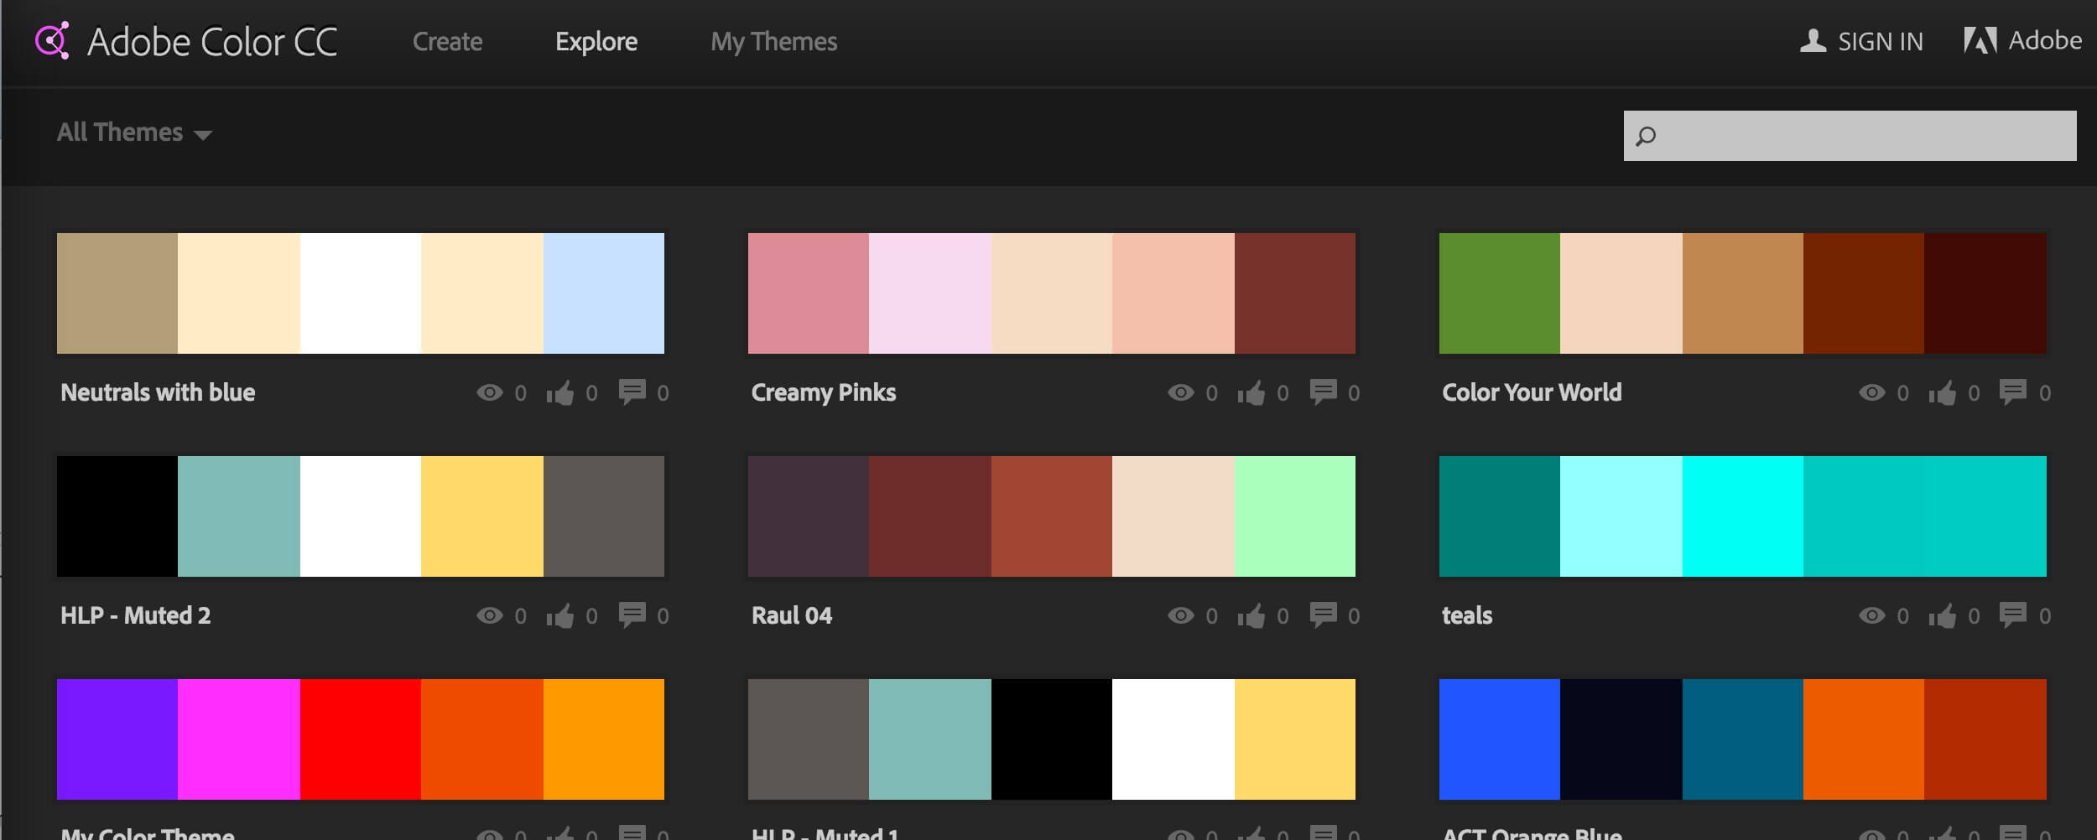Click the Adobe Color CC logo icon

click(52, 41)
